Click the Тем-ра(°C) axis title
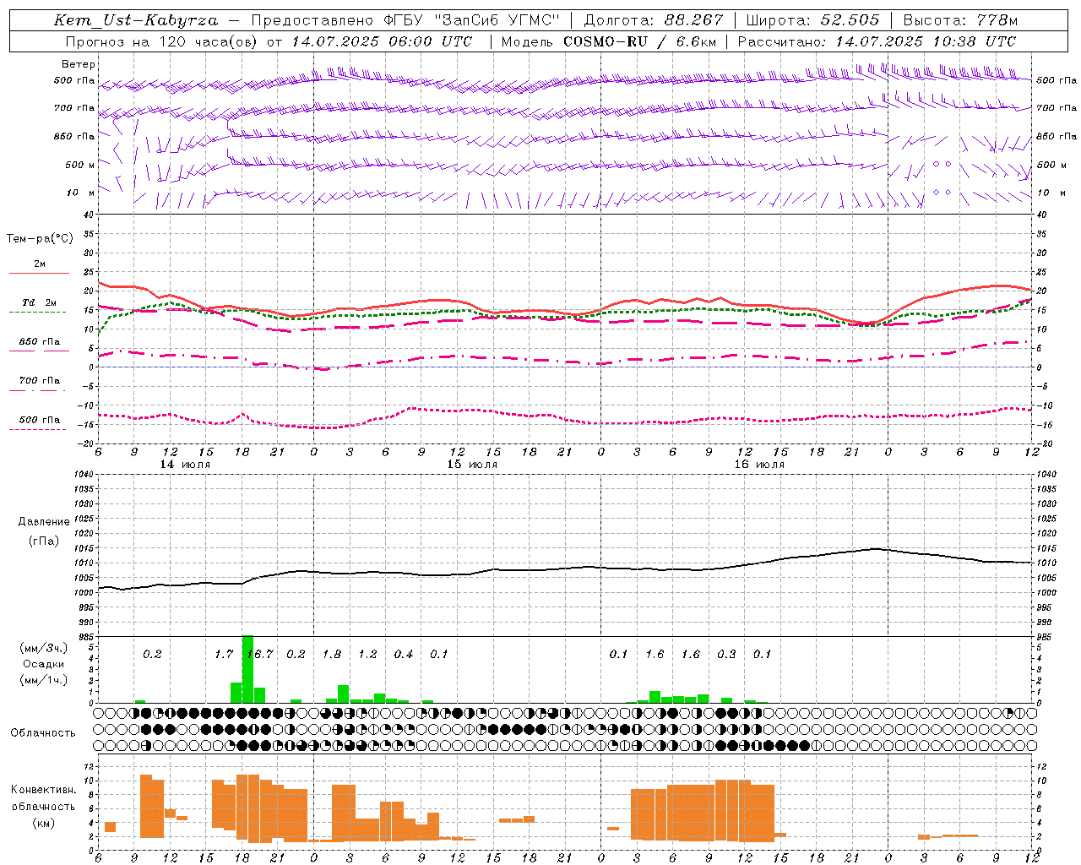 click(x=40, y=239)
